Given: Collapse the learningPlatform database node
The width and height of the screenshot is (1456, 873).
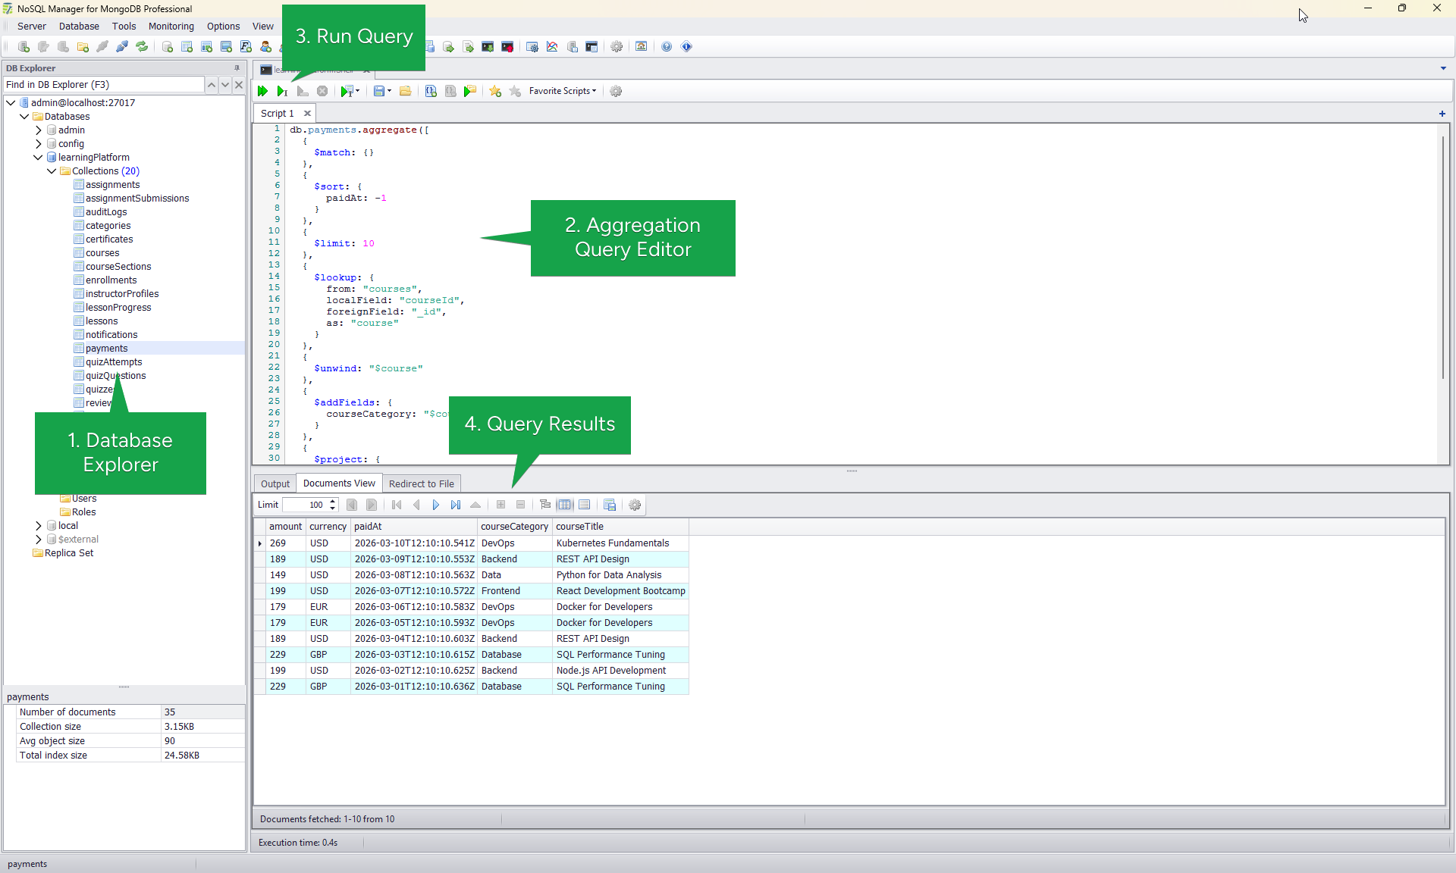Looking at the screenshot, I should (38, 158).
